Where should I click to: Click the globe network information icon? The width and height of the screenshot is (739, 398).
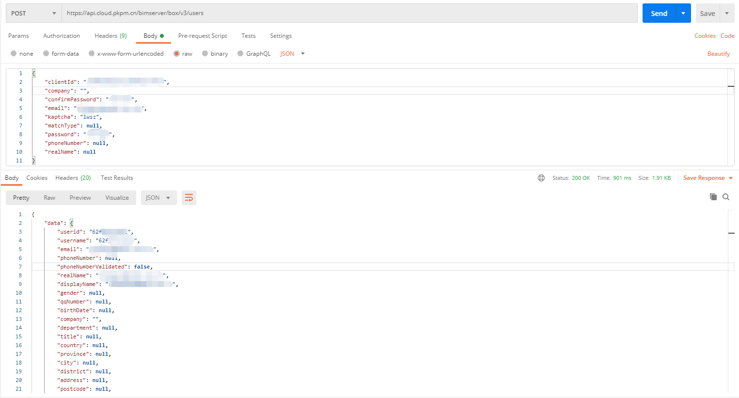point(541,178)
